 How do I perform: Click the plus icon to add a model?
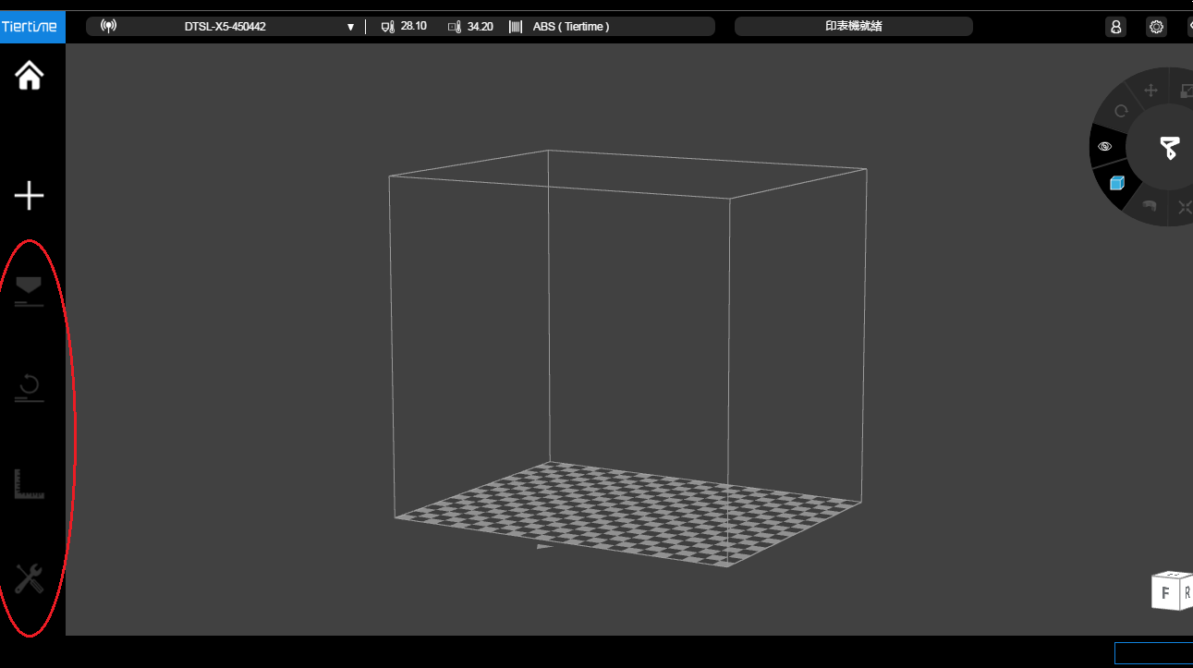(30, 196)
